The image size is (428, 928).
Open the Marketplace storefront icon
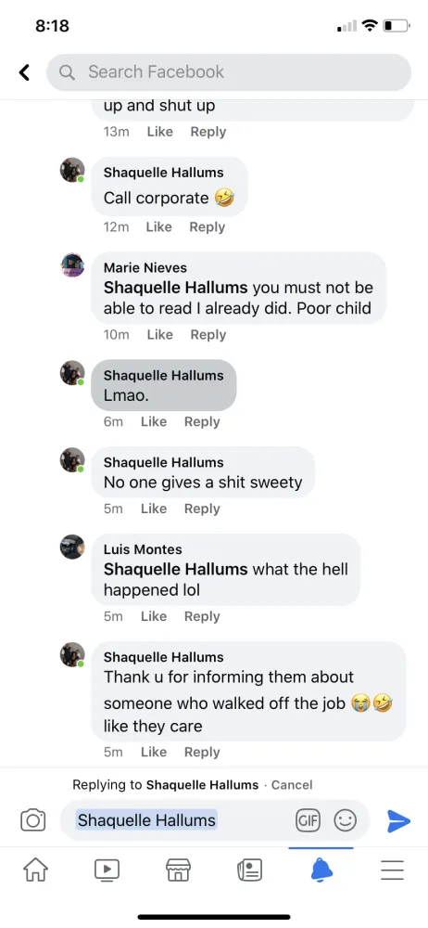coord(178,870)
